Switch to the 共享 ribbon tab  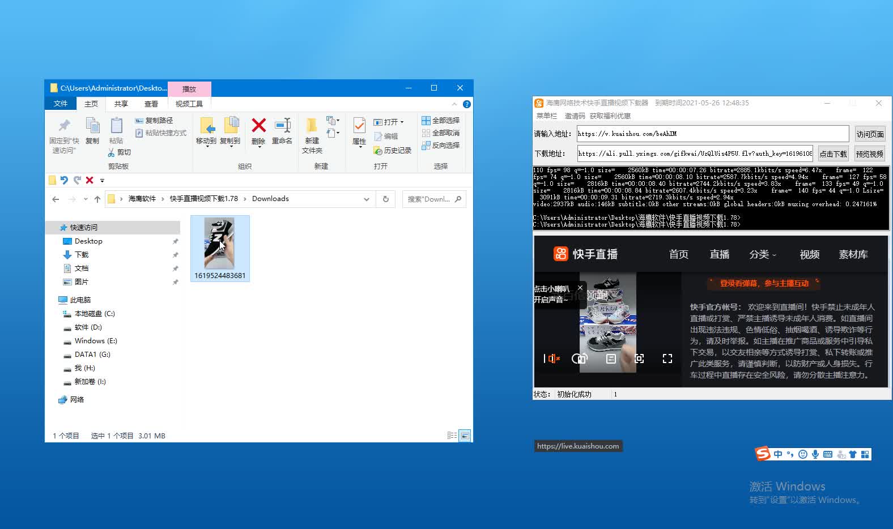coord(121,104)
